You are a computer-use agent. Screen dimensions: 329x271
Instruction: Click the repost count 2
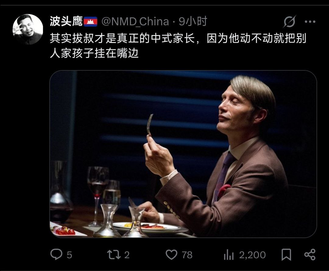click(127, 255)
